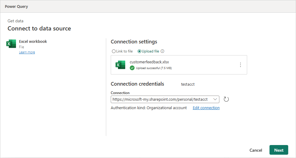Click the customerfeedback.xlsx Excel file icon
This screenshot has width=296, height=158.
[120, 65]
